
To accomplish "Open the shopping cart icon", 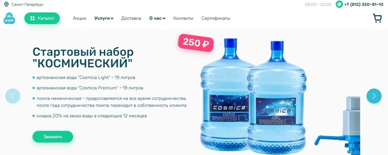I will (377, 18).
